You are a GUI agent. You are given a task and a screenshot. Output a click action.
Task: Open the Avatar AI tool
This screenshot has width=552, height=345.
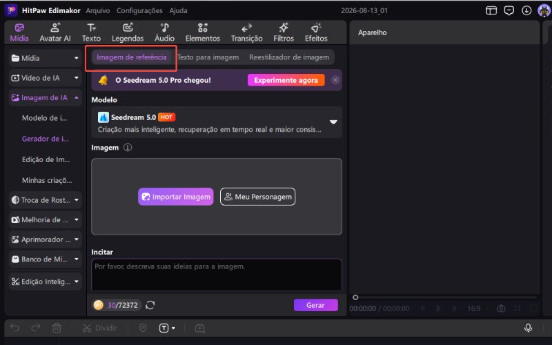pyautogui.click(x=55, y=32)
